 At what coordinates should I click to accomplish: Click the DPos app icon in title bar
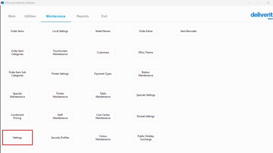(2, 3)
